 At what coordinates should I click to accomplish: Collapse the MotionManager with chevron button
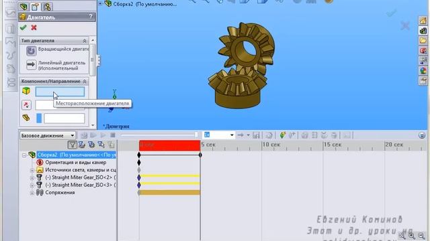click(x=422, y=135)
